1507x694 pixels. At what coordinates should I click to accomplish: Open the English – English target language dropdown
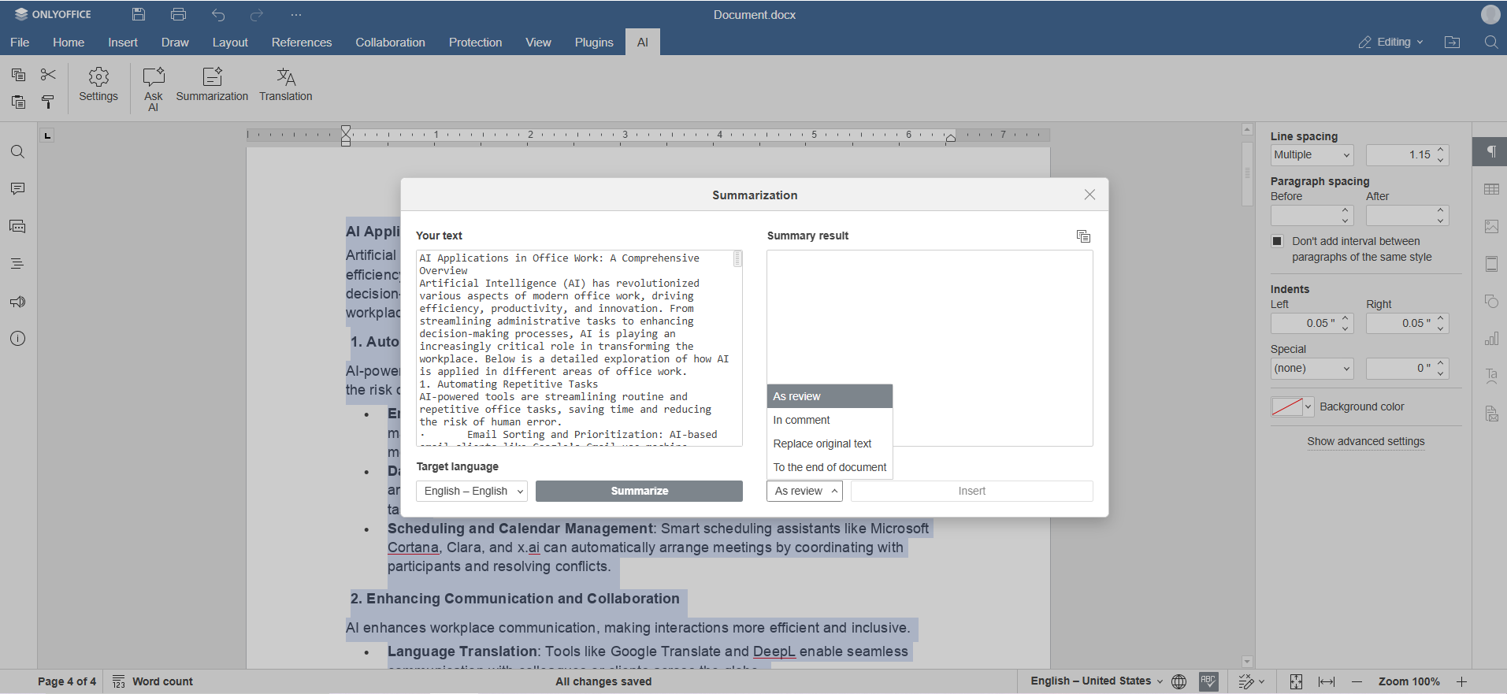coord(471,491)
